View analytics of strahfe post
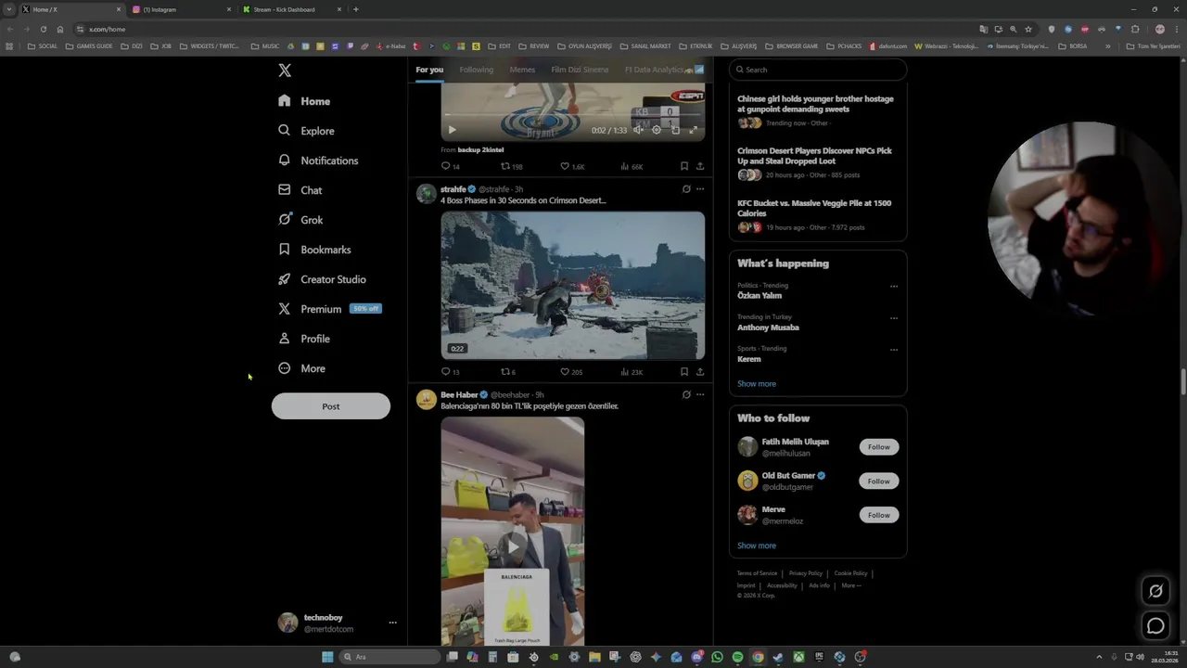Viewport: 1187px width, 668px height. pos(632,371)
